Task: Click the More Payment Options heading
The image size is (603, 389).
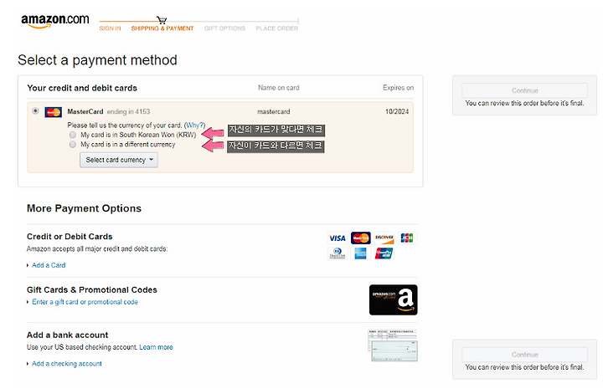Action: pyautogui.click(x=84, y=208)
